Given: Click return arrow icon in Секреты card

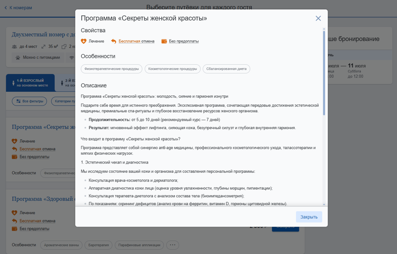Looking at the screenshot, I should pyautogui.click(x=14, y=149).
